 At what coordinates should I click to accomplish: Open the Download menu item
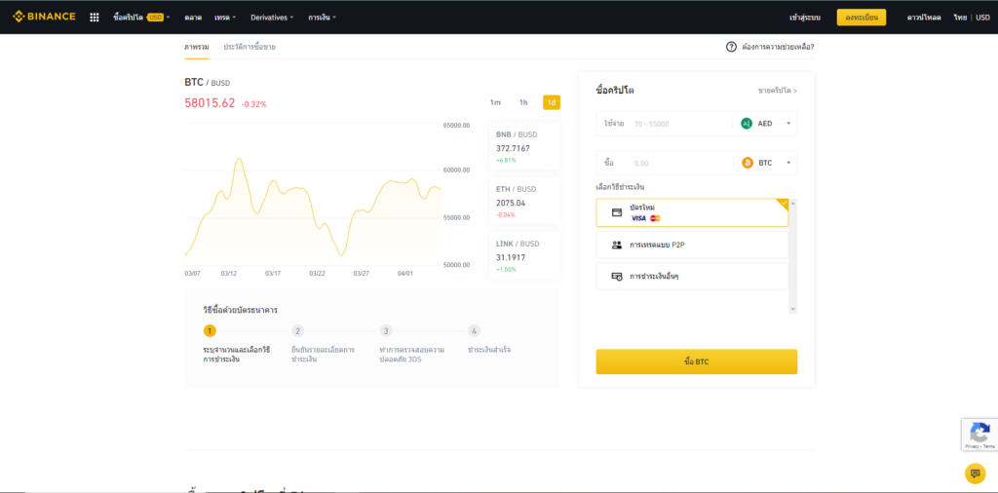point(924,18)
